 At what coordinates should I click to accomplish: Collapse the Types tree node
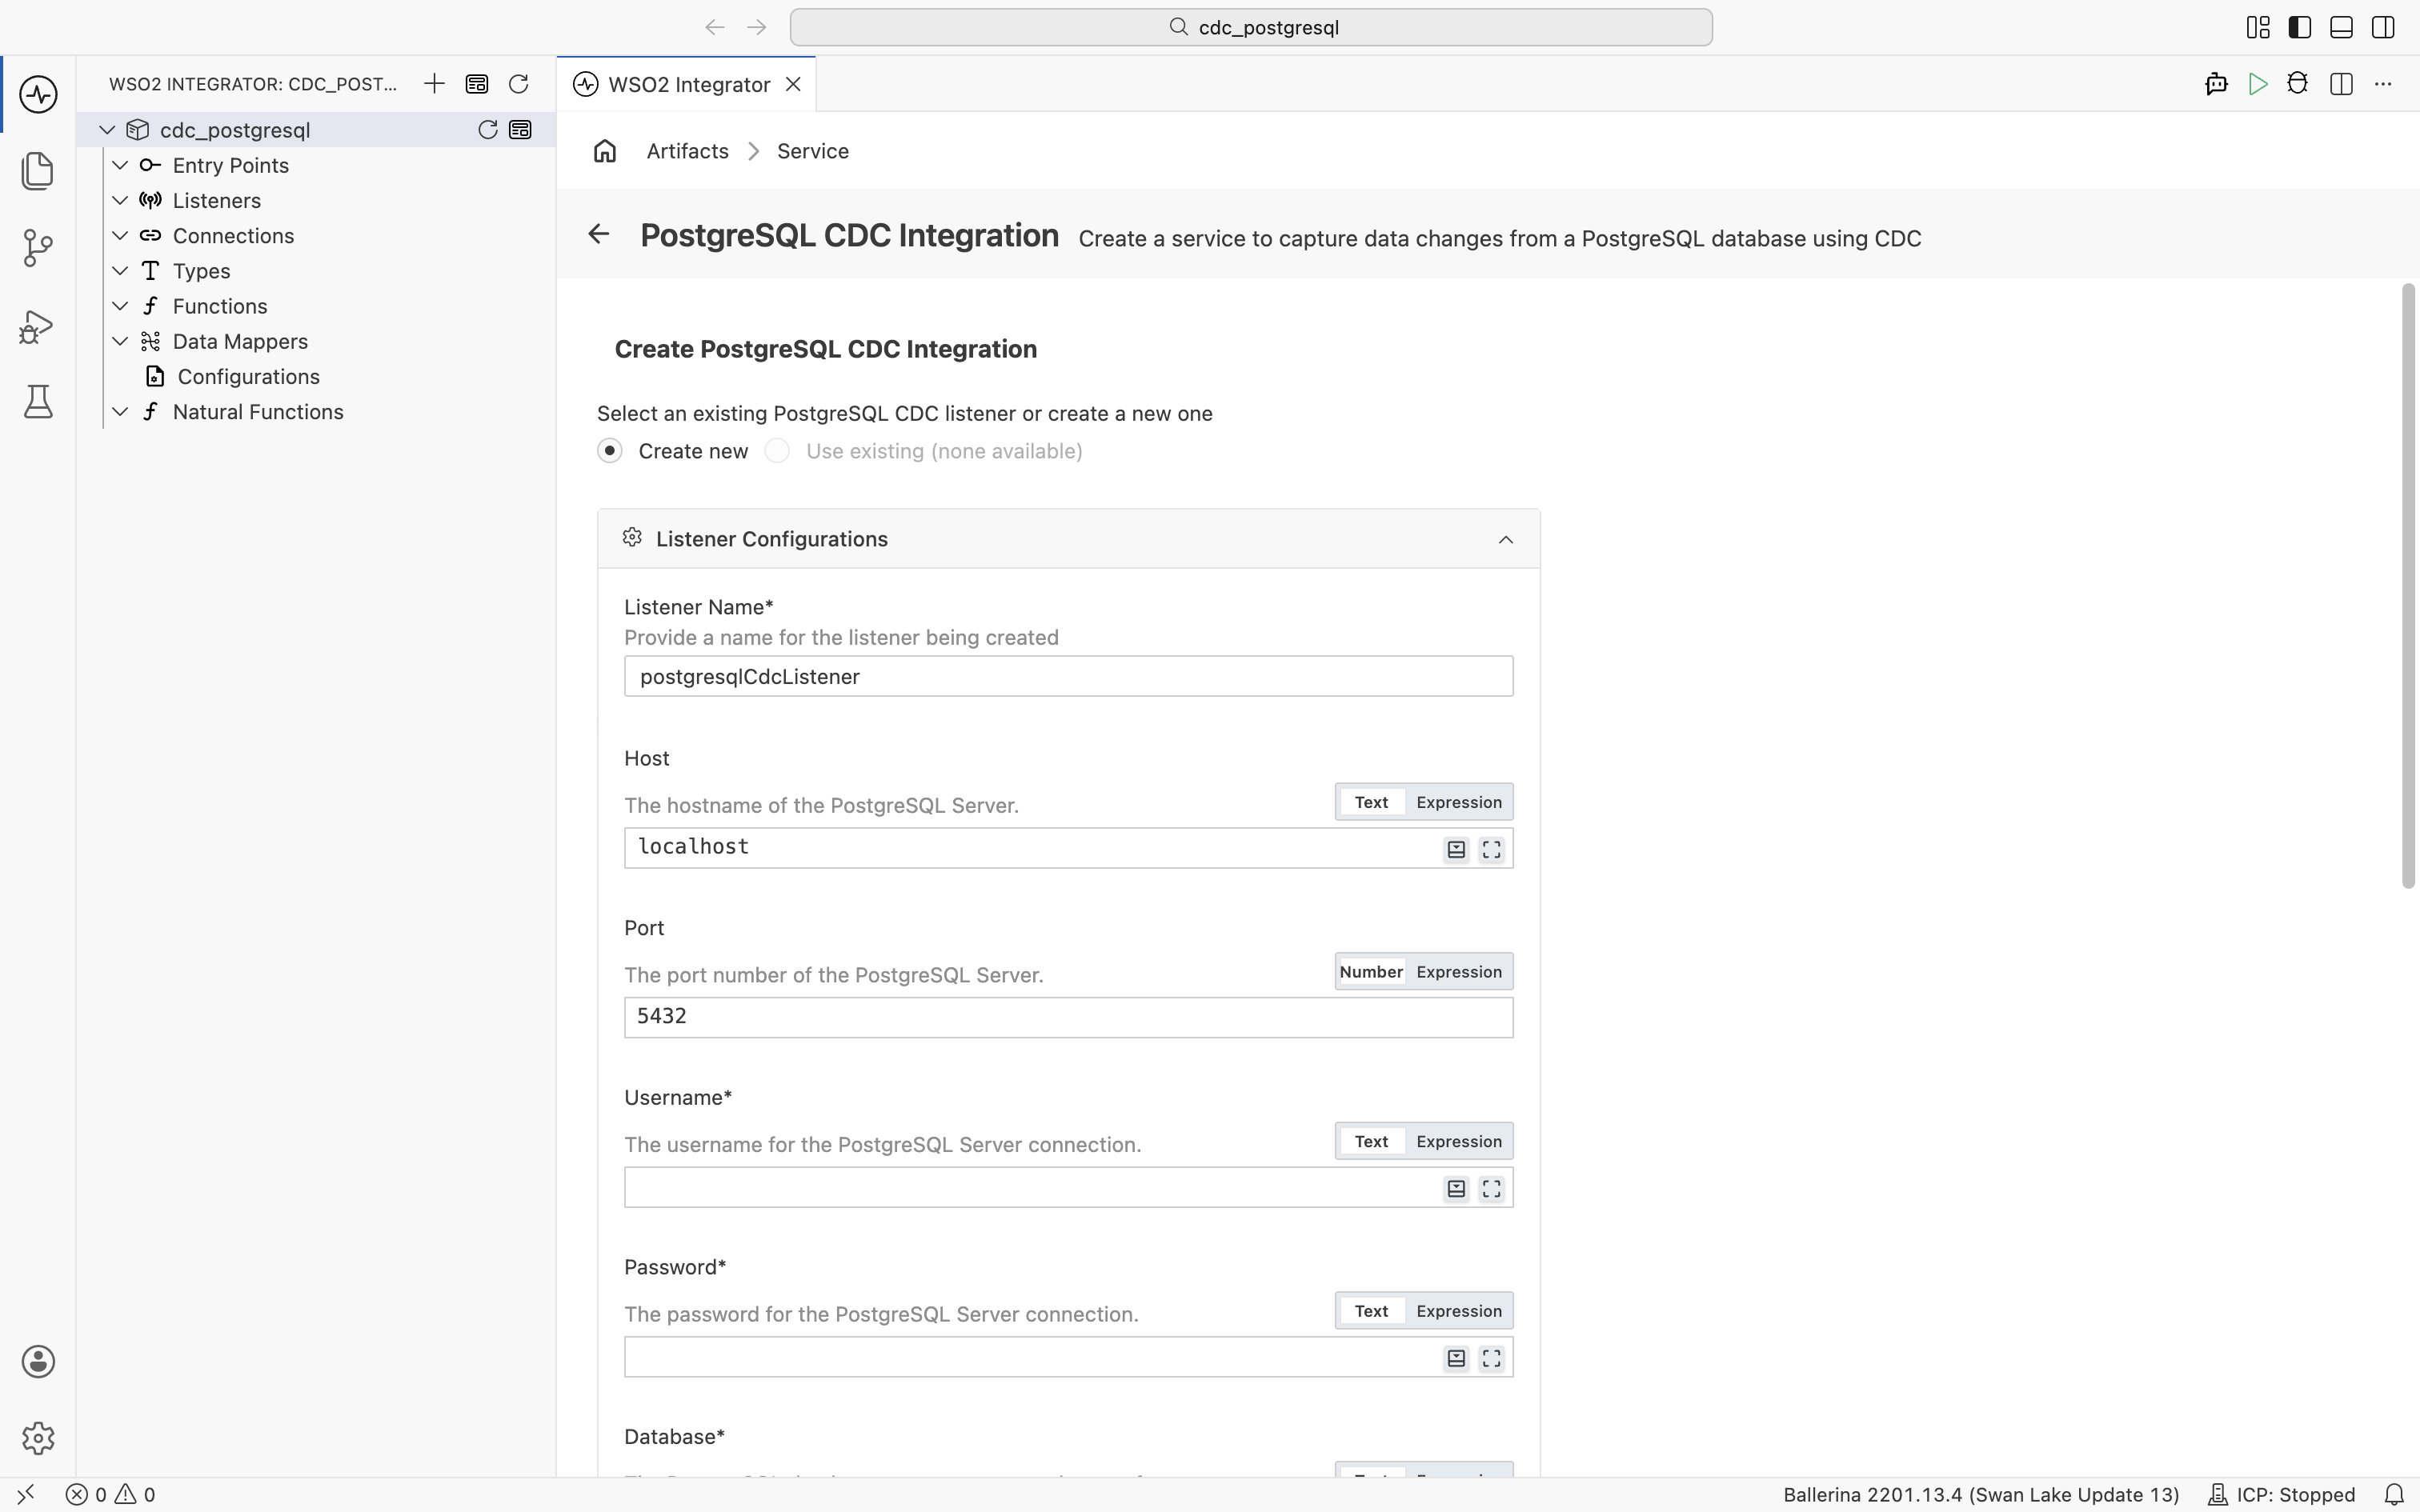tap(120, 271)
